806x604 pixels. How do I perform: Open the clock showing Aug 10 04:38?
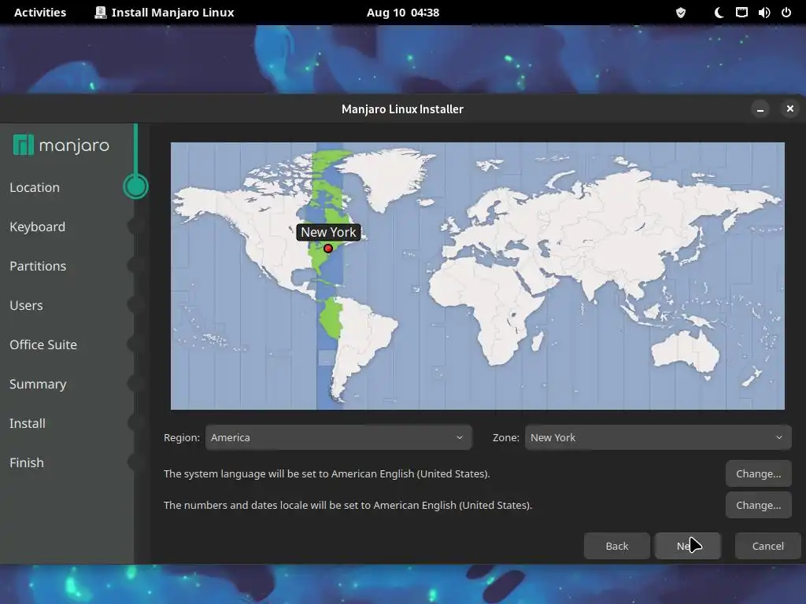tap(403, 13)
